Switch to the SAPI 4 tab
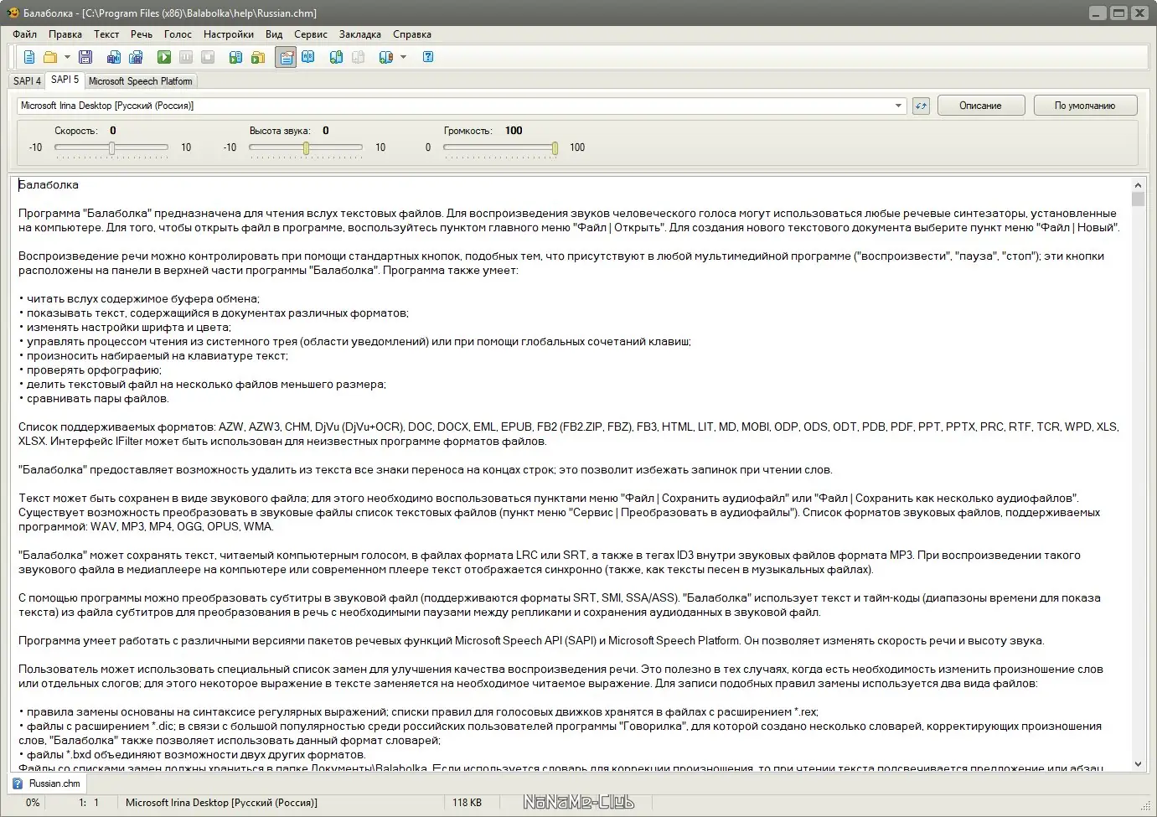This screenshot has width=1157, height=817. 27,81
